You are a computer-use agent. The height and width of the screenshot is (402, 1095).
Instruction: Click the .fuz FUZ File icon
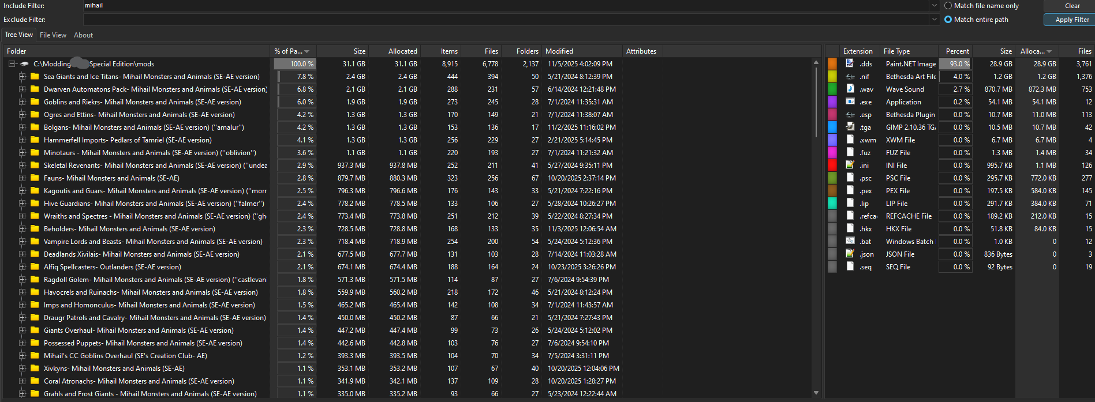coord(850,152)
